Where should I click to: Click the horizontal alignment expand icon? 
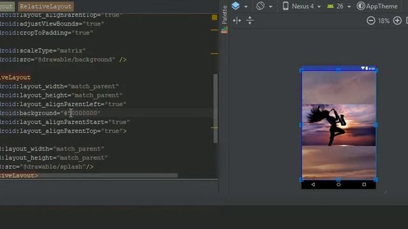237,20
